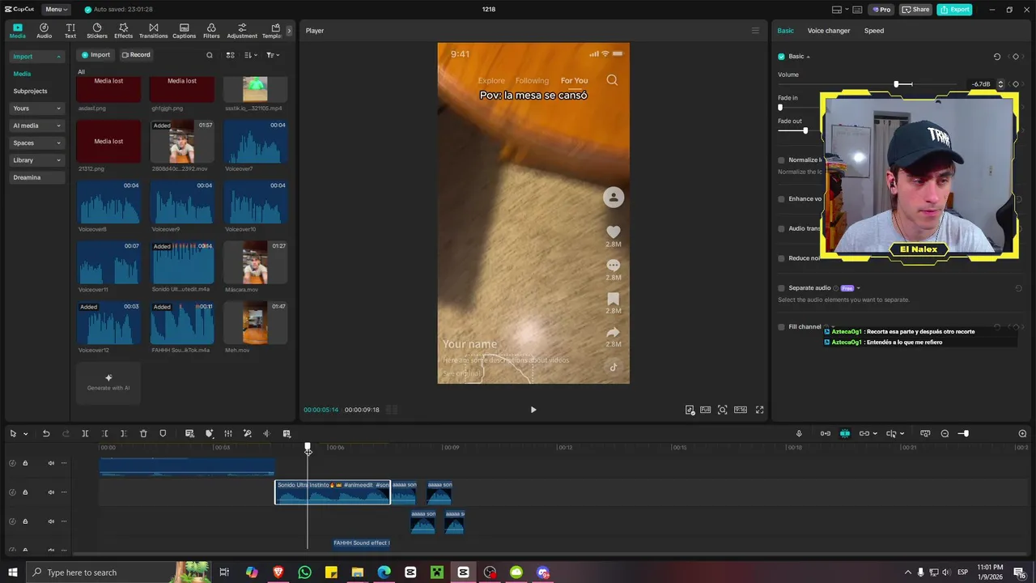Enable the Reduce noise checkbox
The width and height of the screenshot is (1036, 583).
click(x=781, y=259)
